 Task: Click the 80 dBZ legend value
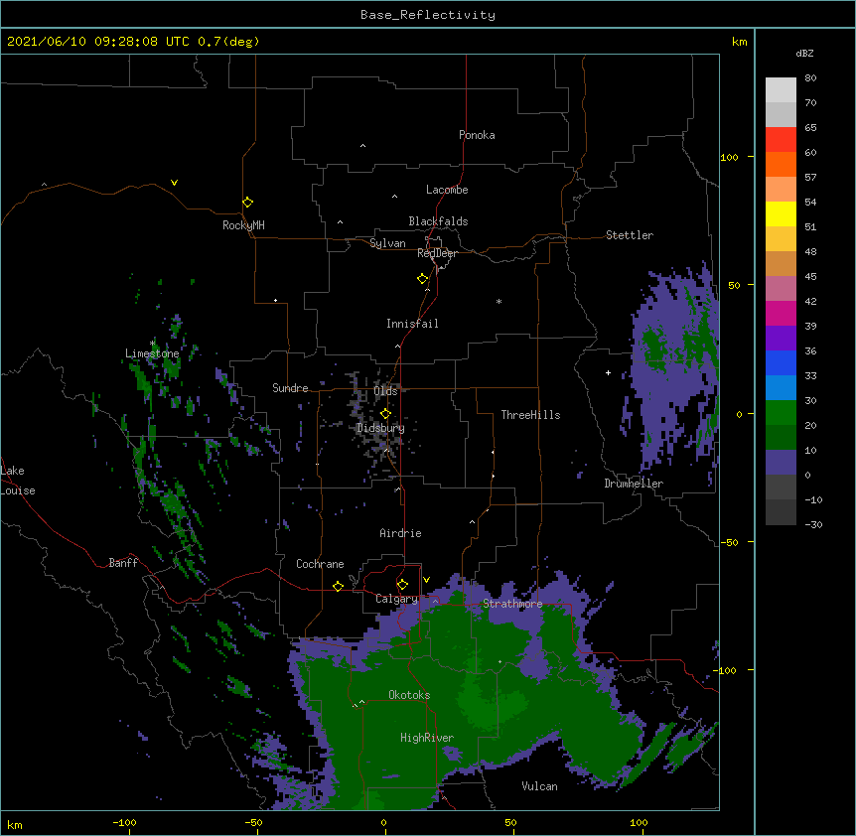(810, 78)
